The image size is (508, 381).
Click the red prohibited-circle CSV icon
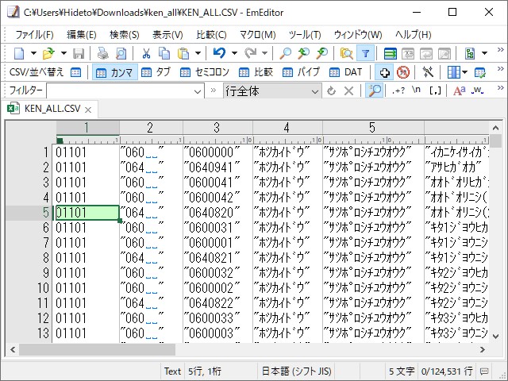point(403,72)
